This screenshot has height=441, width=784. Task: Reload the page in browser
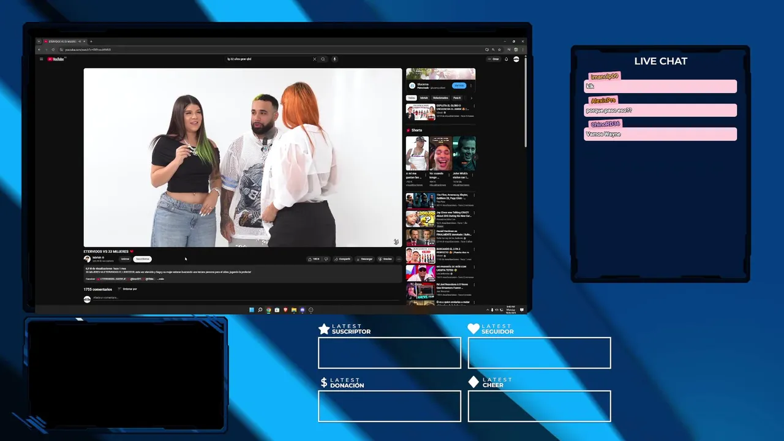point(53,50)
